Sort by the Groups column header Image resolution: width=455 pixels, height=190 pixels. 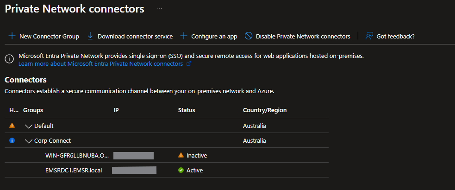[33, 110]
